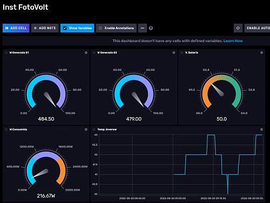Click the ADD NOTE button

tap(45, 28)
